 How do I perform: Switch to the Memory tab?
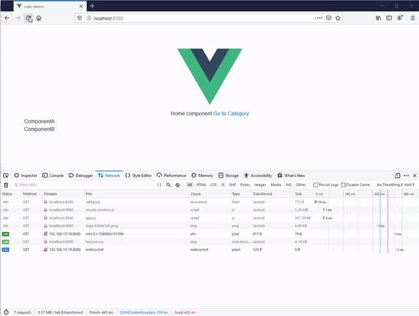coord(202,176)
